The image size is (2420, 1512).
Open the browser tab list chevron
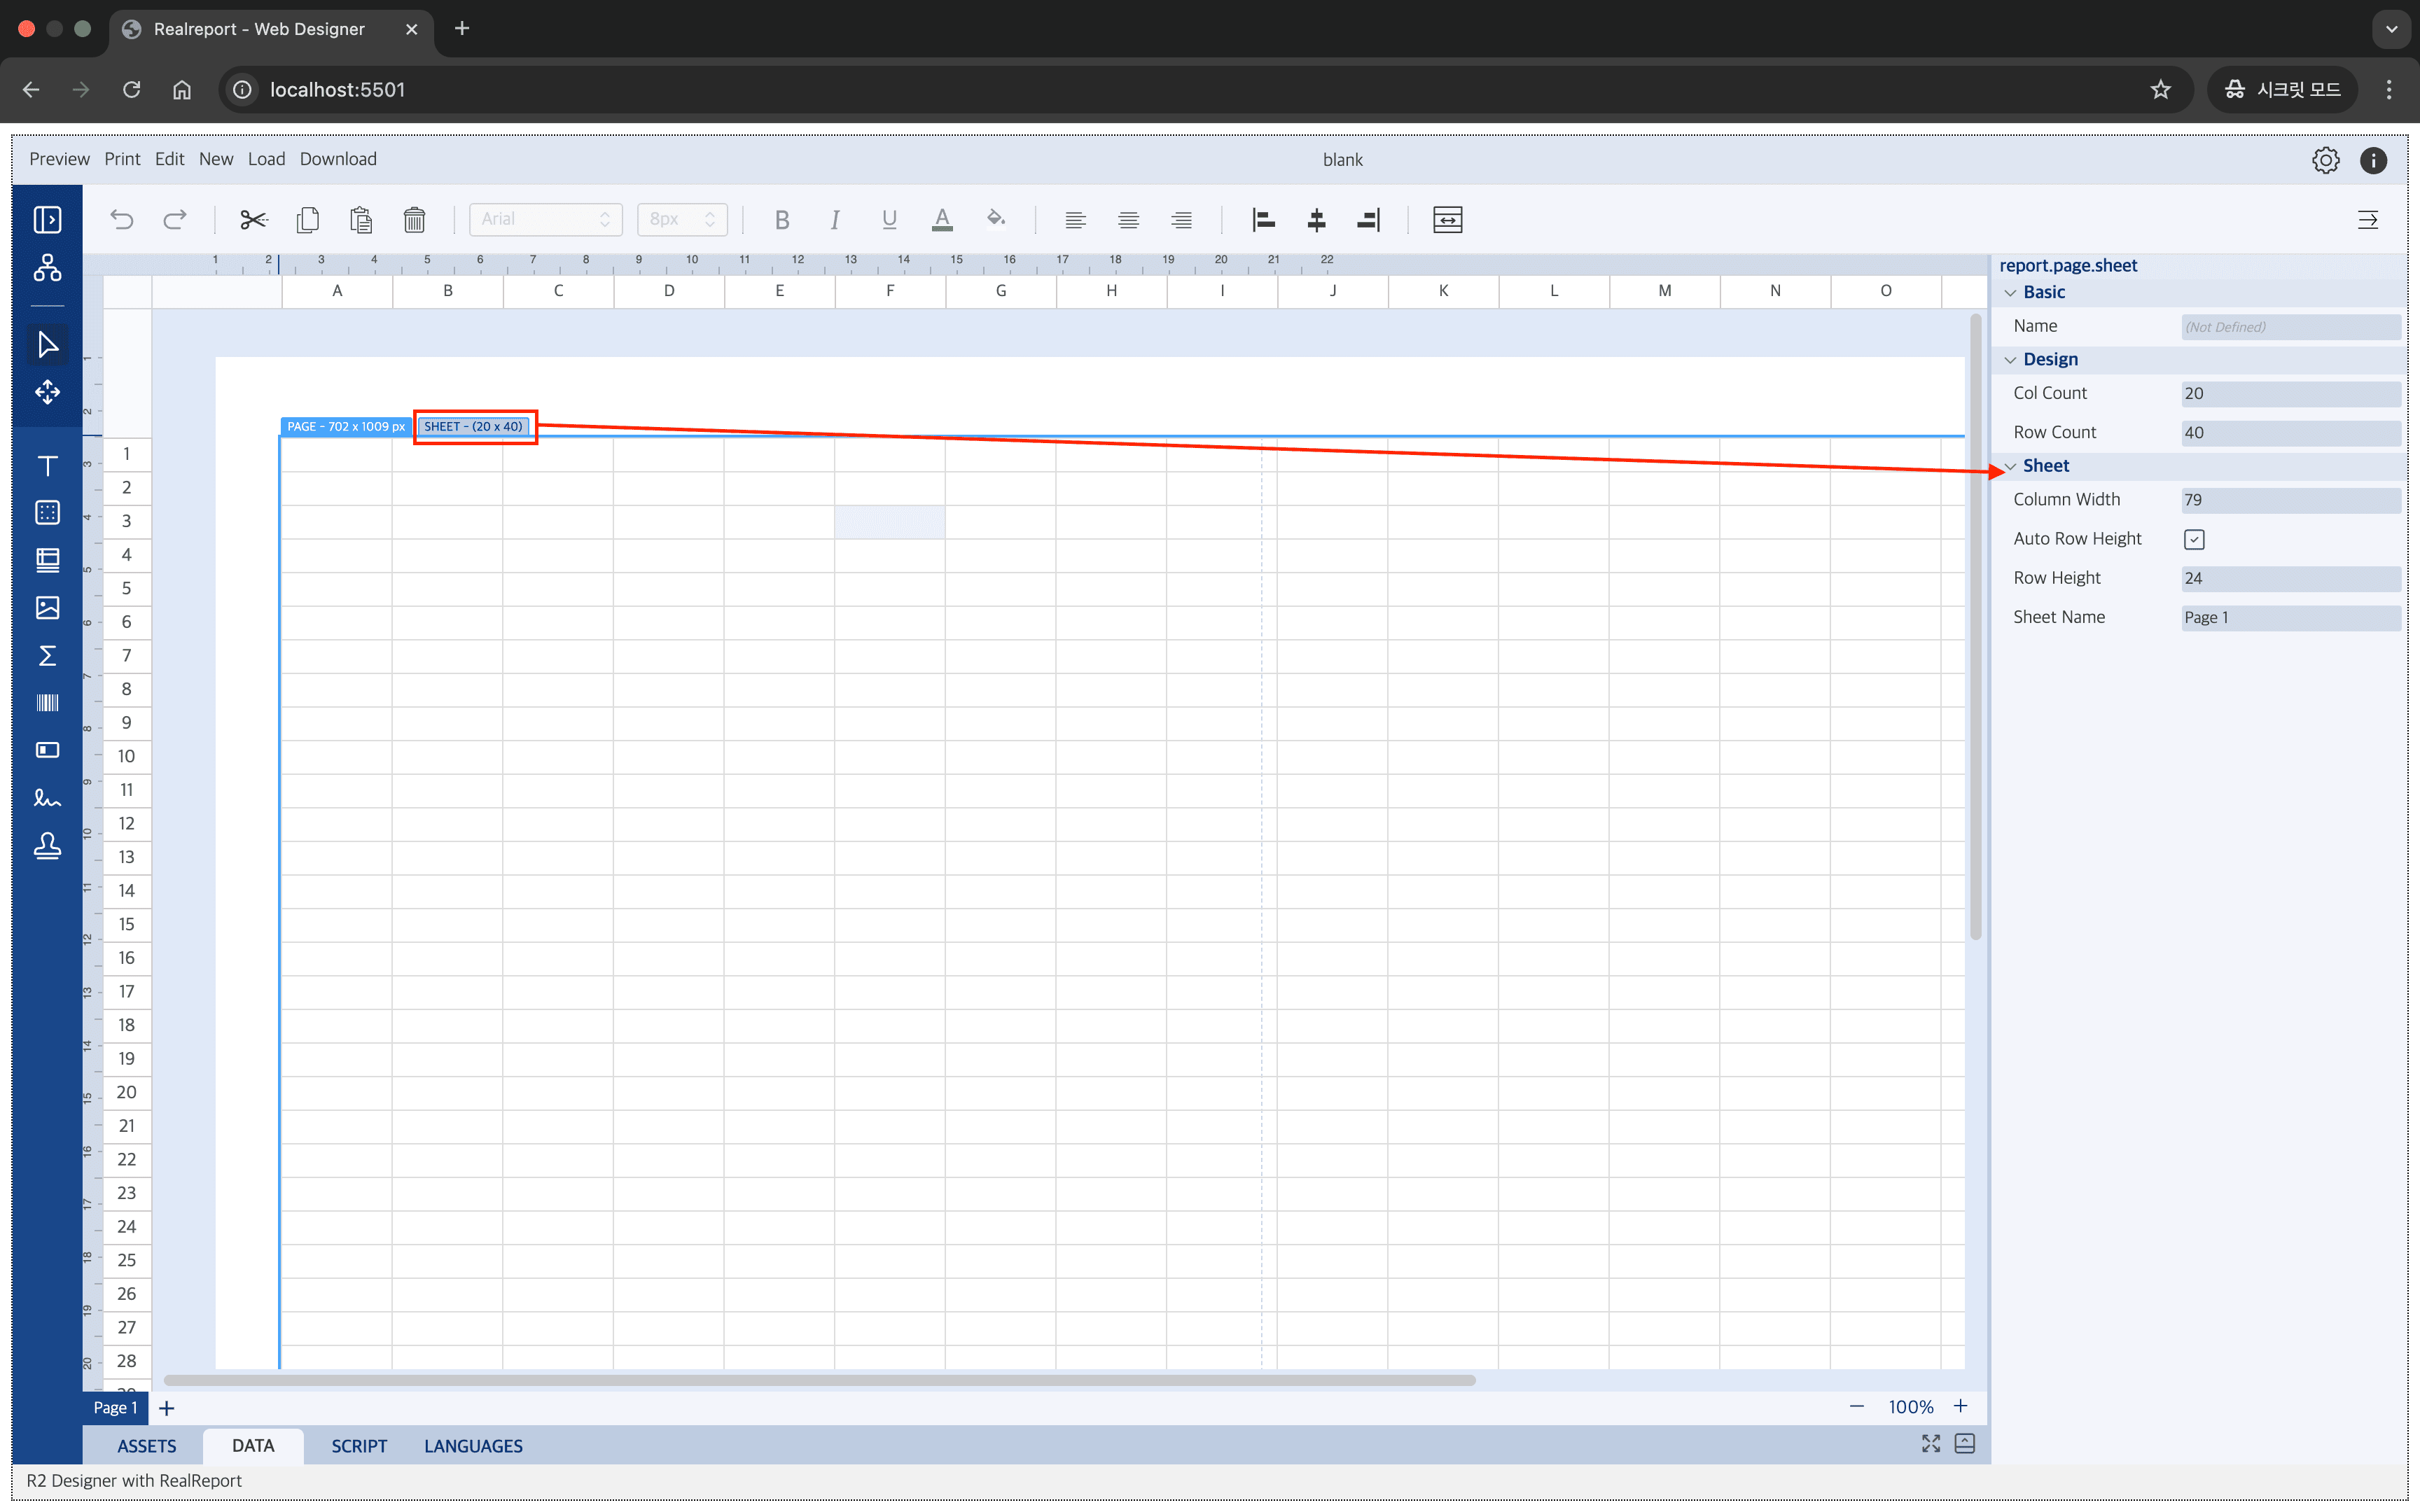(x=2391, y=29)
